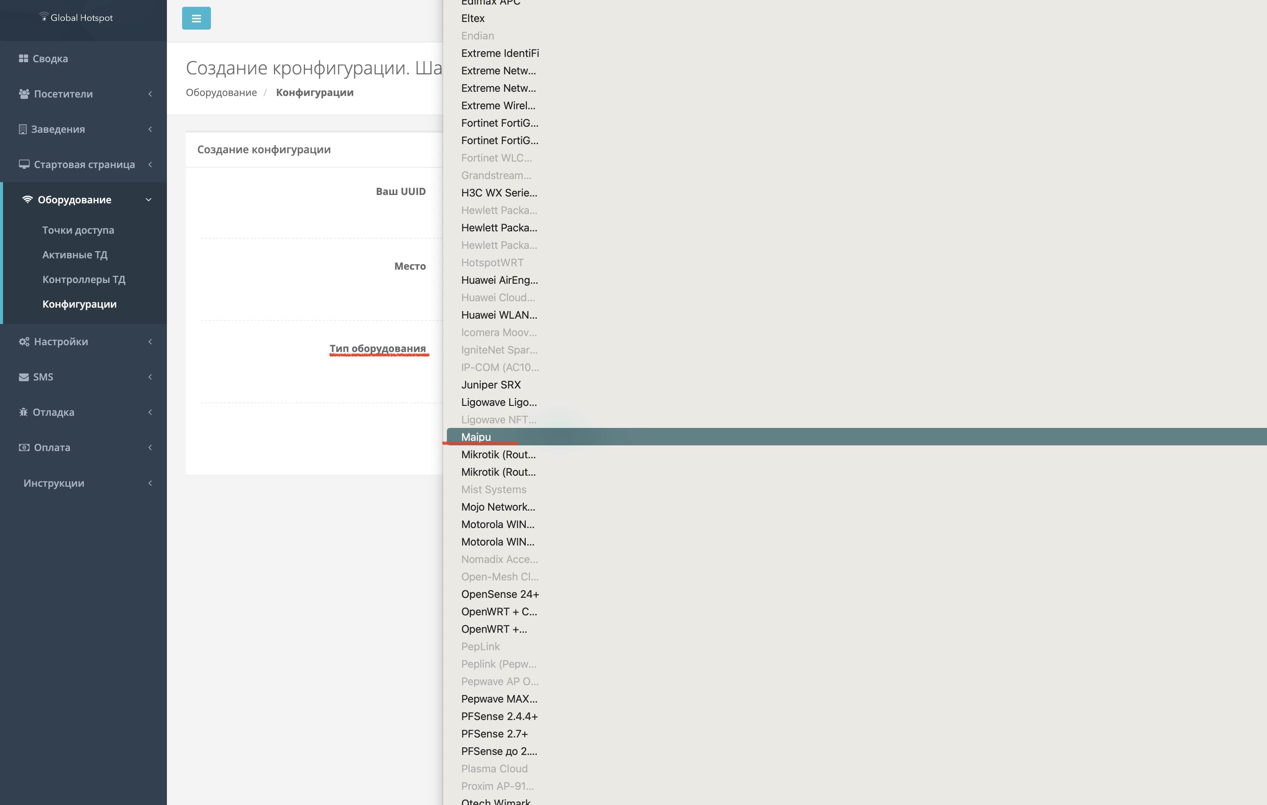The height and width of the screenshot is (805, 1267).
Task: Expand the Стартовая страница chevron
Action: tap(150, 164)
